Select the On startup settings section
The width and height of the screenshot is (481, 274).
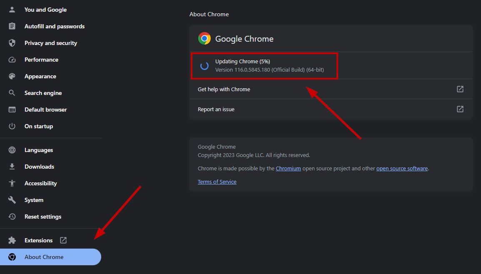(39, 126)
